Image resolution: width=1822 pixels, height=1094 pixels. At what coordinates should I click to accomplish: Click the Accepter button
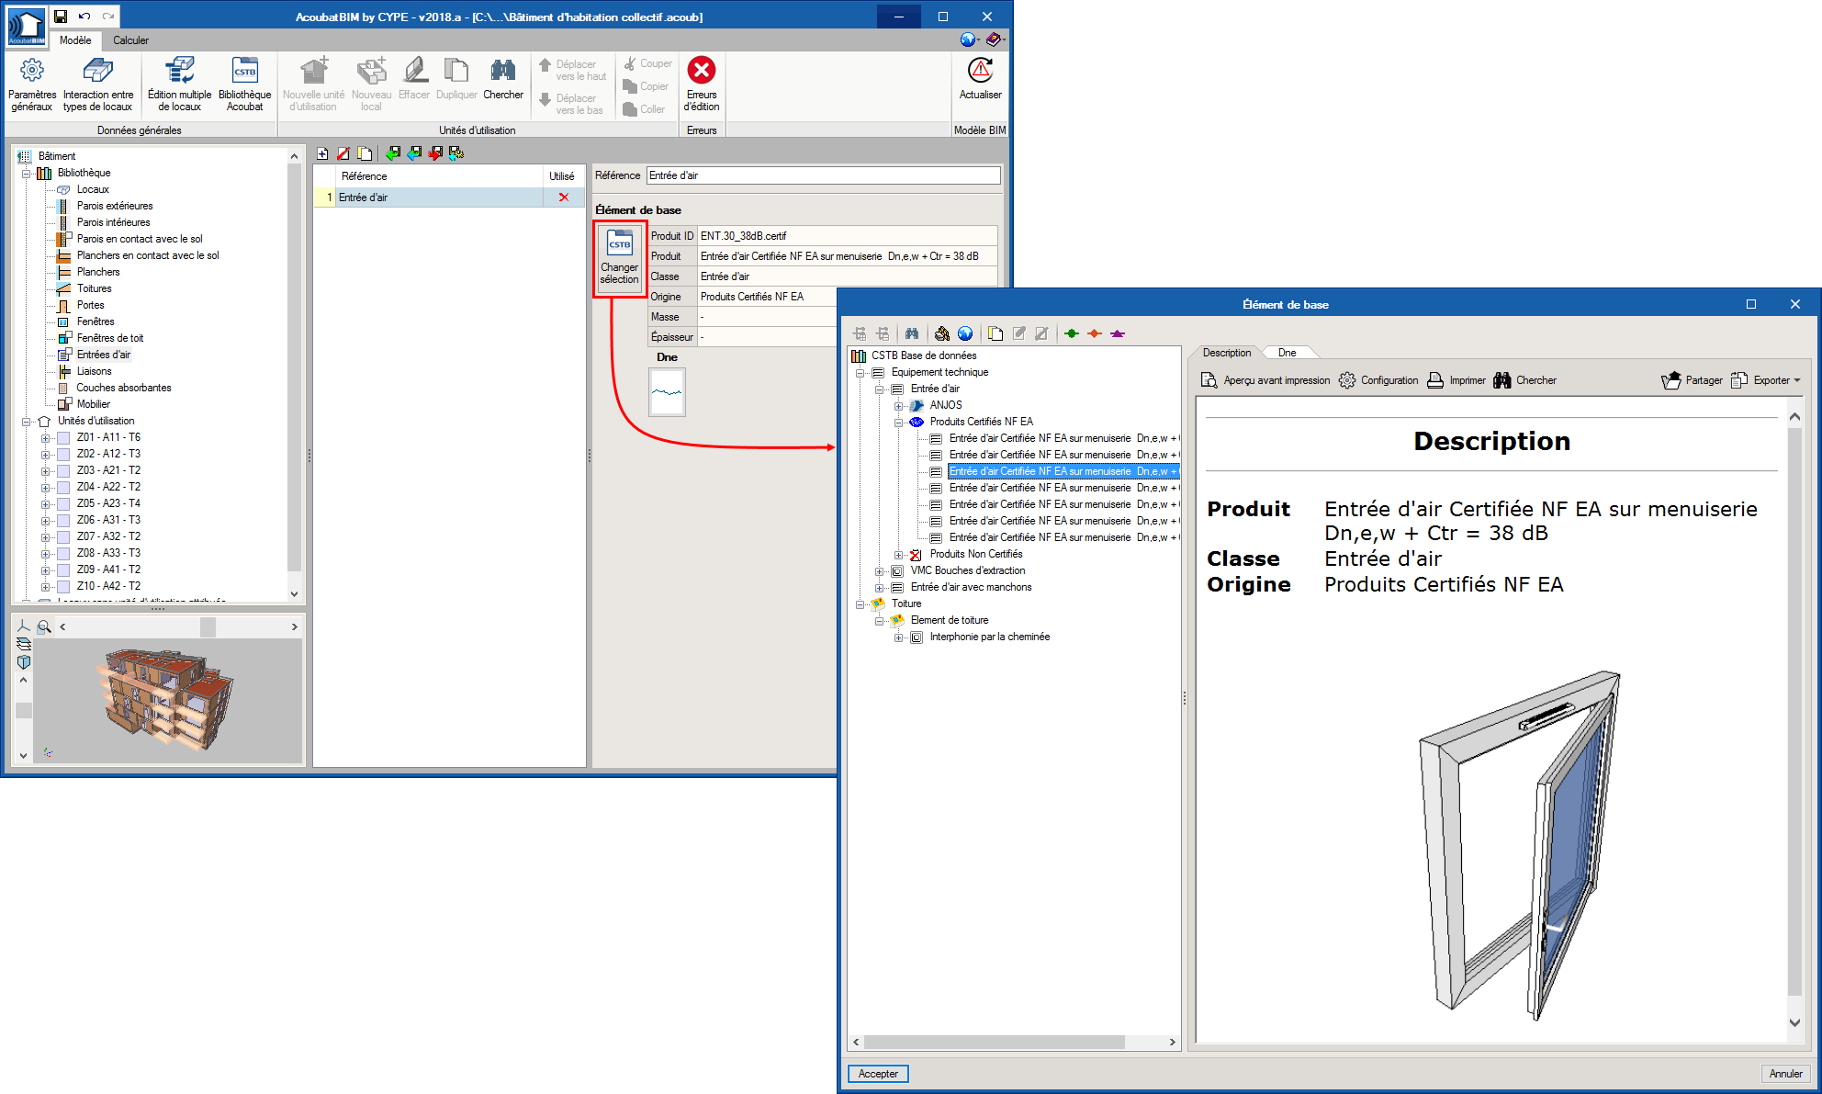coord(878,1074)
